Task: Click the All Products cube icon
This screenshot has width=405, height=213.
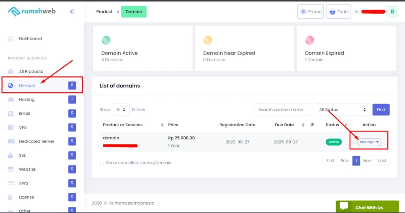Action: tap(11, 72)
